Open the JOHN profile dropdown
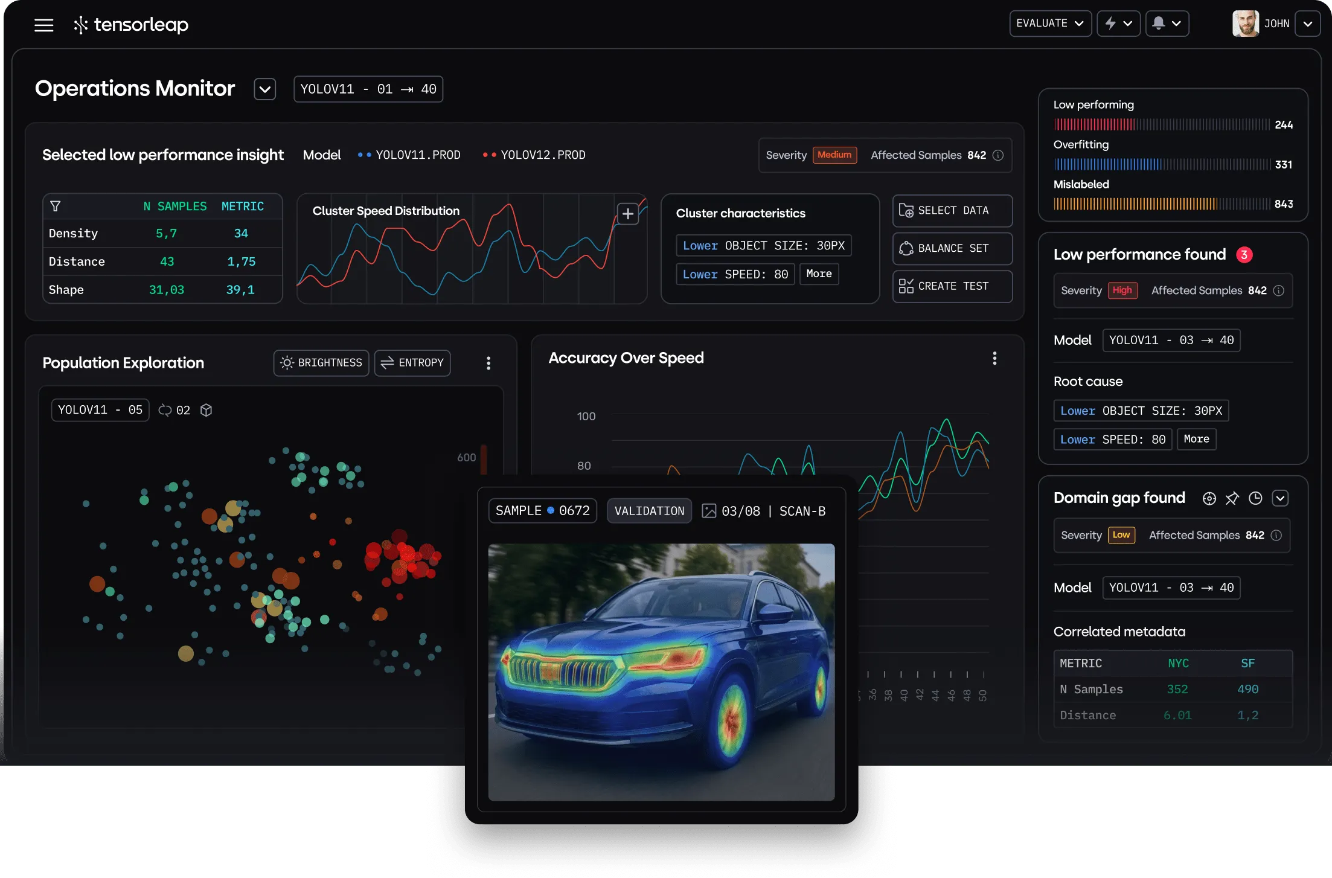 [1309, 24]
